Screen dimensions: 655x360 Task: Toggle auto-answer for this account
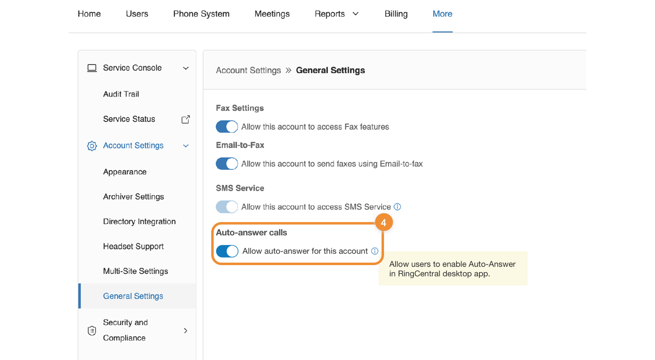tap(227, 251)
